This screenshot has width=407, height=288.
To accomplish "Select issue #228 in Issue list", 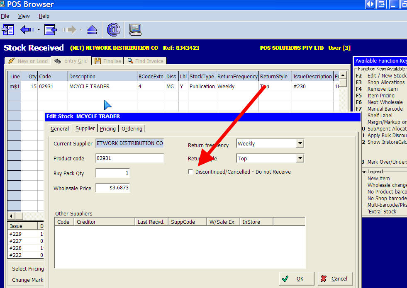I will [16, 248].
